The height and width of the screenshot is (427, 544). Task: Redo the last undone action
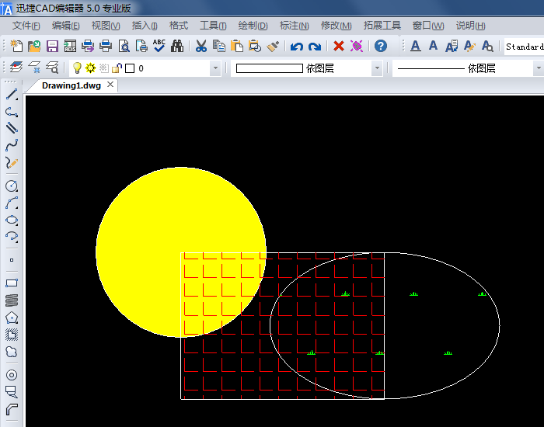coord(315,46)
